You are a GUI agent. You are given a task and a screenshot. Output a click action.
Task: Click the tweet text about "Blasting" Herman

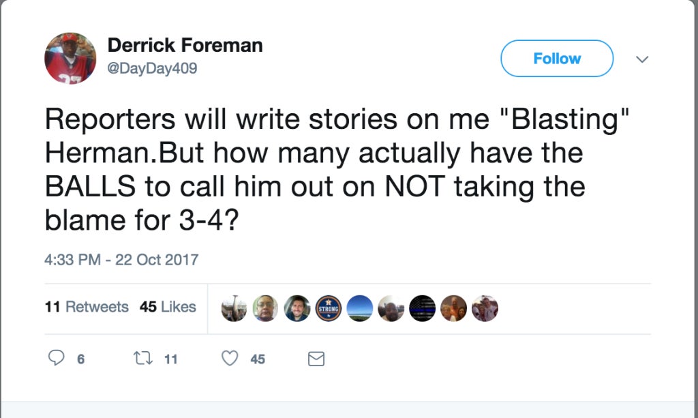(337, 170)
